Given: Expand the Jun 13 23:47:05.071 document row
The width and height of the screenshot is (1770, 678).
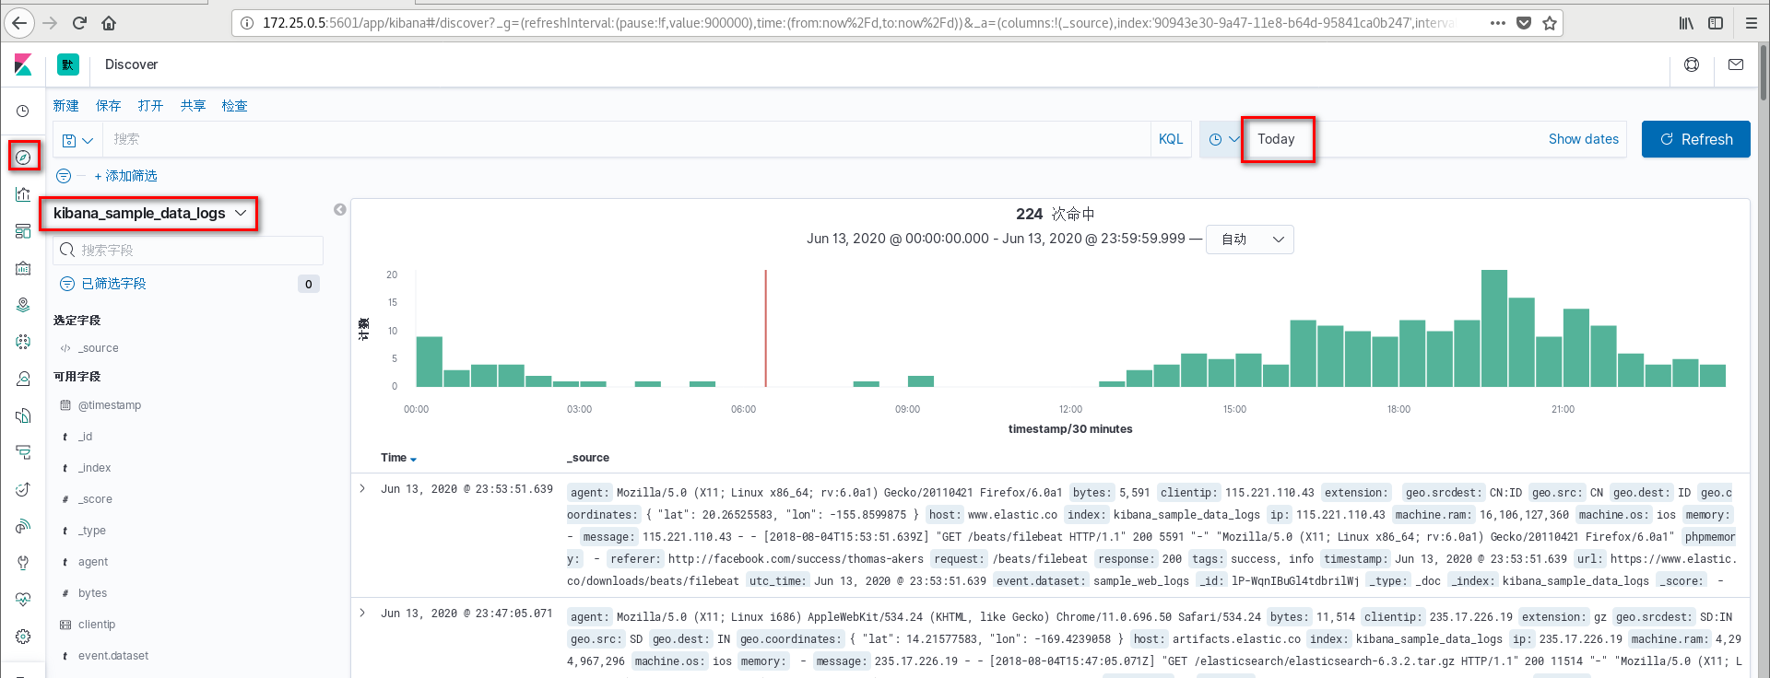Looking at the screenshot, I should coord(362,613).
